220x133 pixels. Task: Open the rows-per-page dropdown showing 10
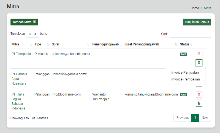(32, 34)
